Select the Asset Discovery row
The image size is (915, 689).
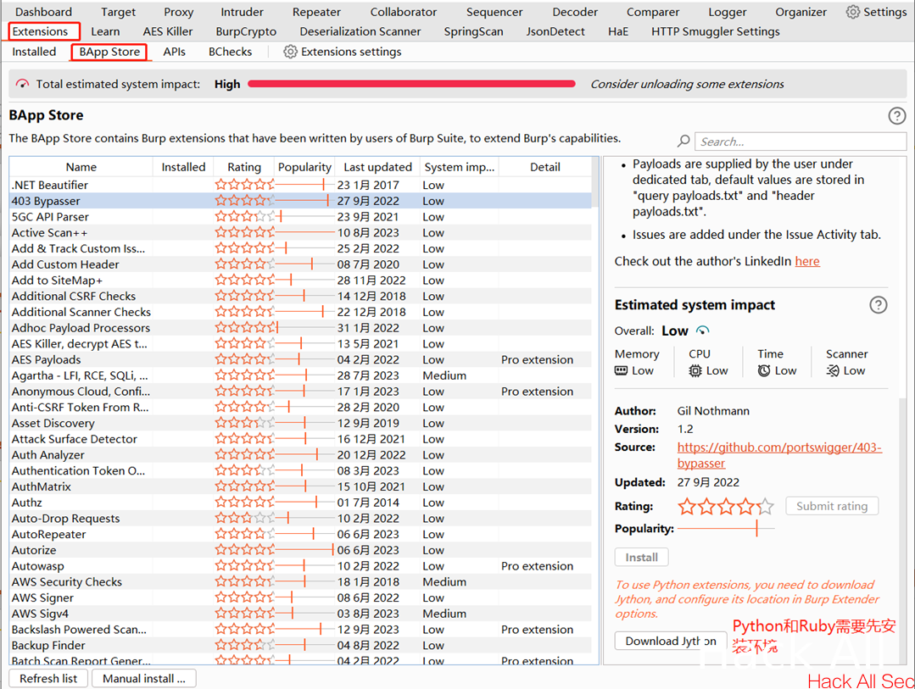point(300,423)
